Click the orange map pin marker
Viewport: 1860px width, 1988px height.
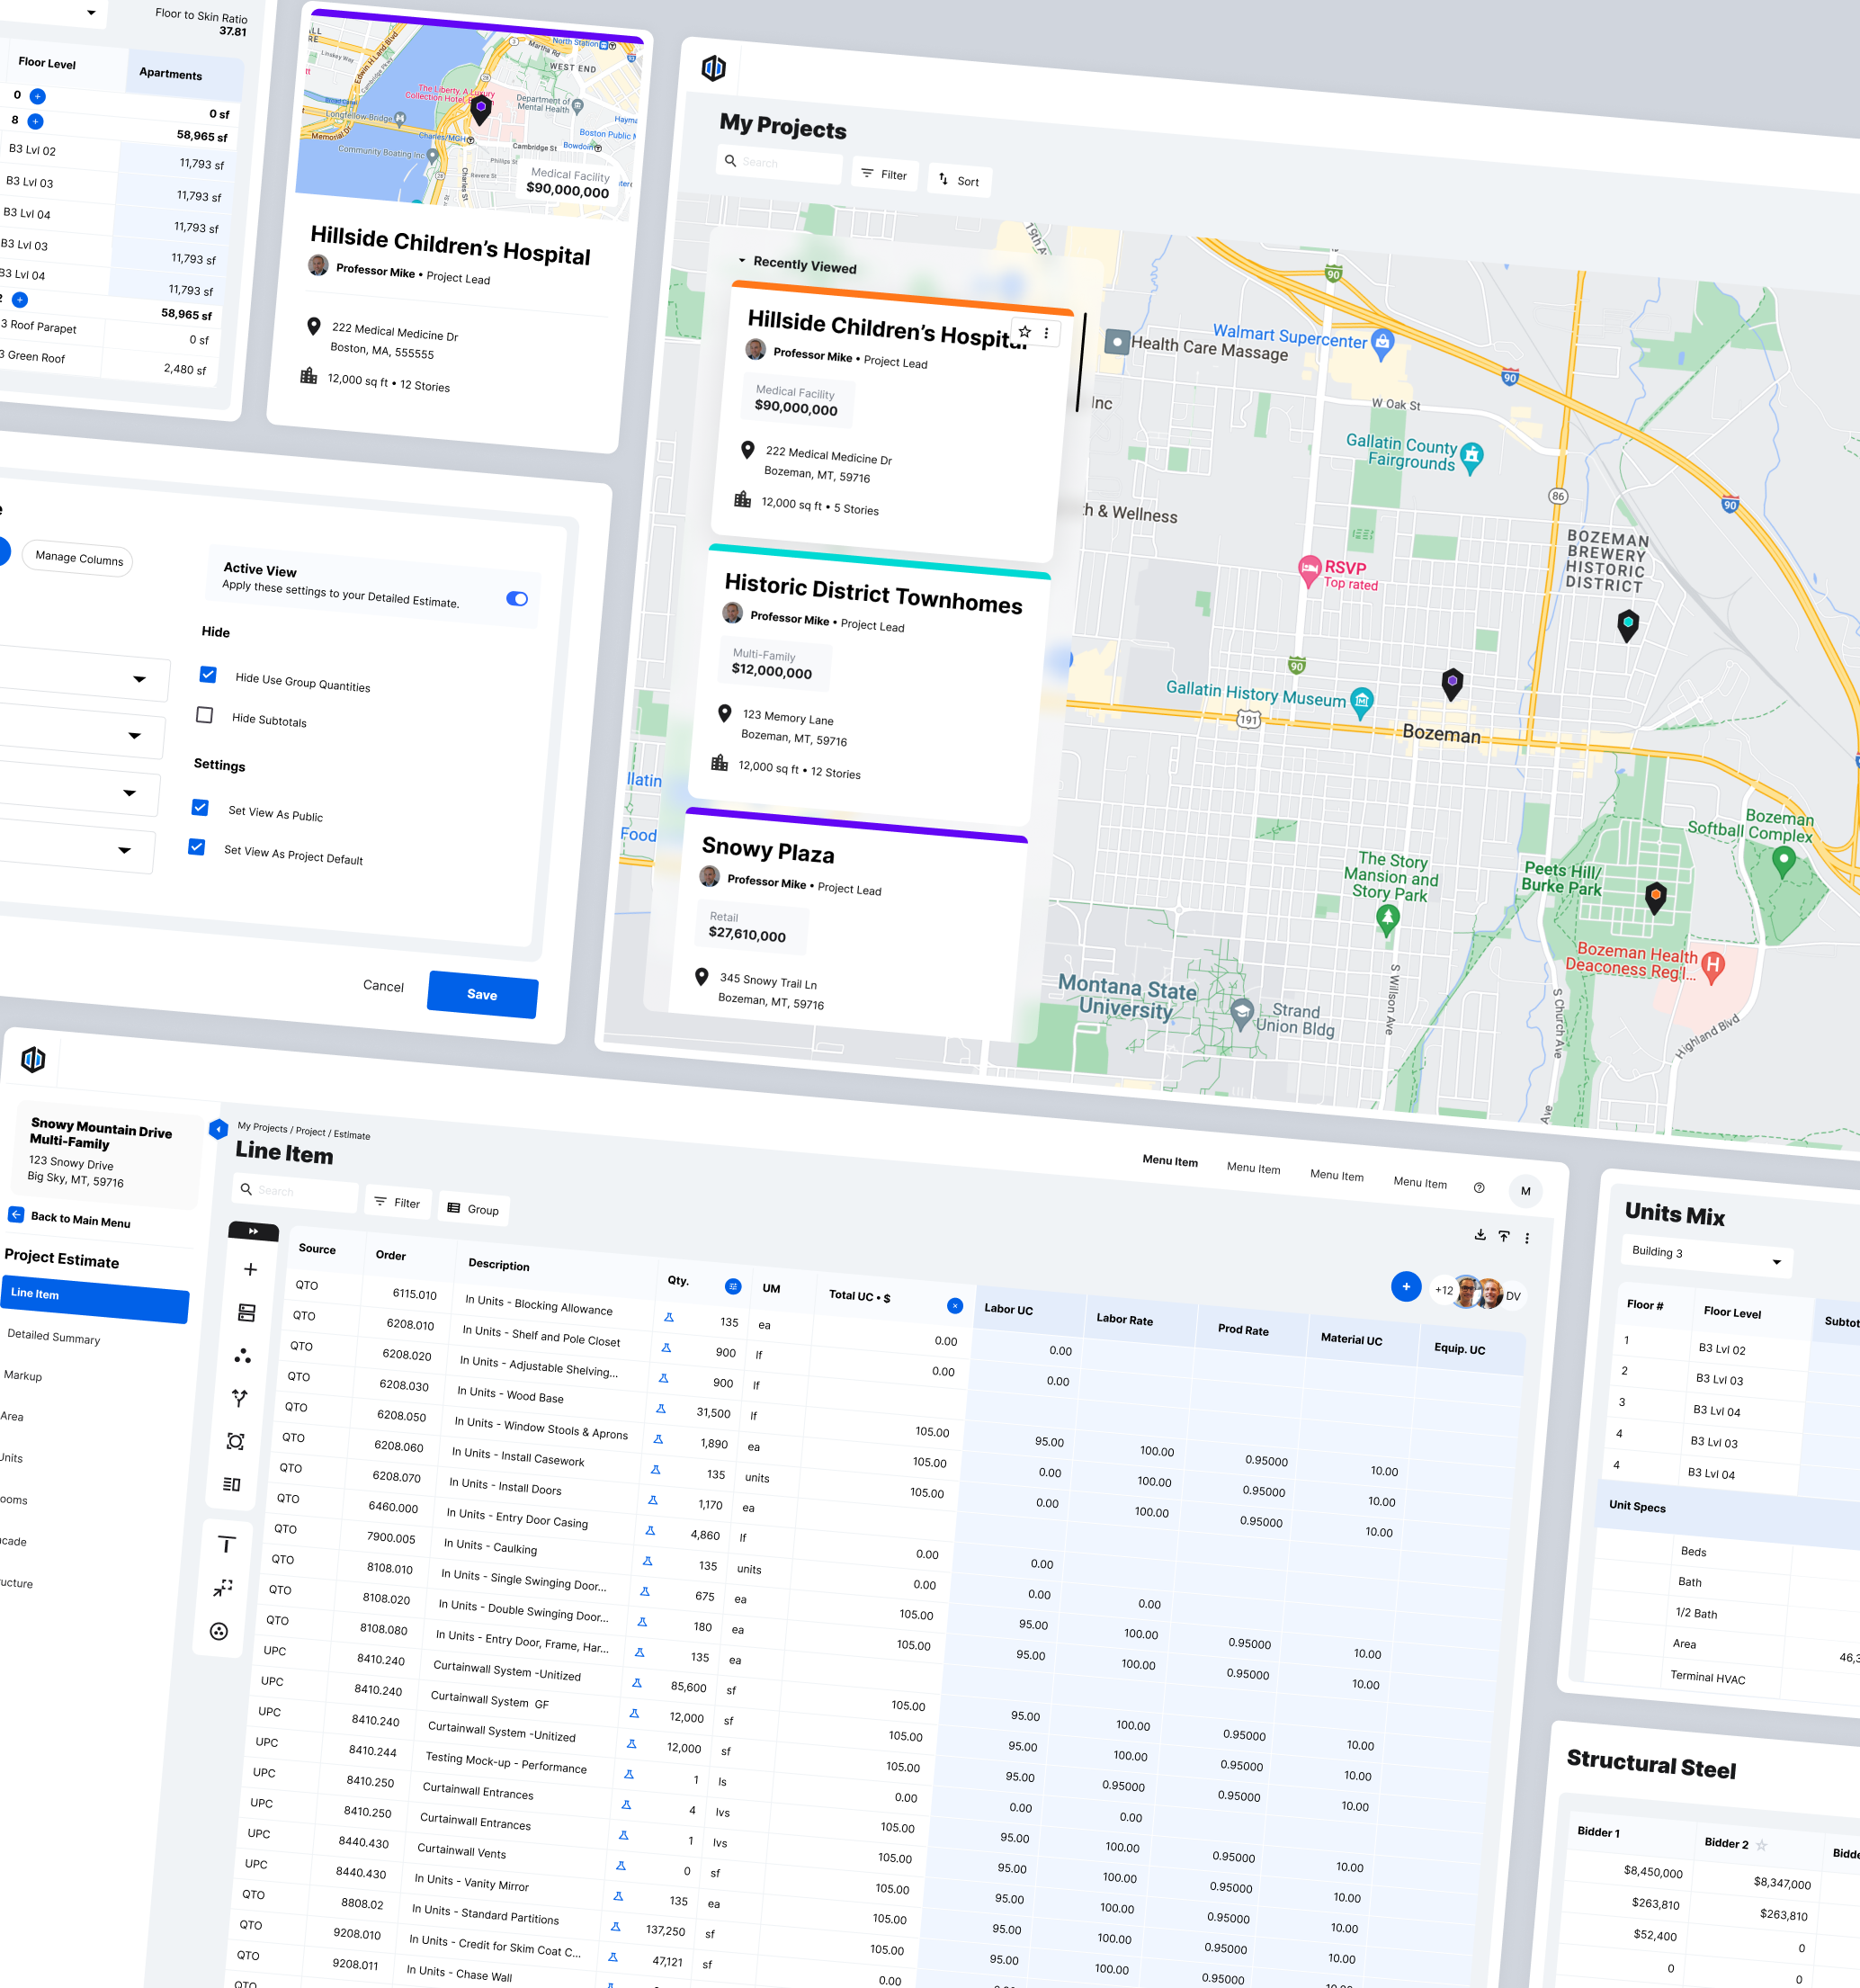click(x=1655, y=895)
